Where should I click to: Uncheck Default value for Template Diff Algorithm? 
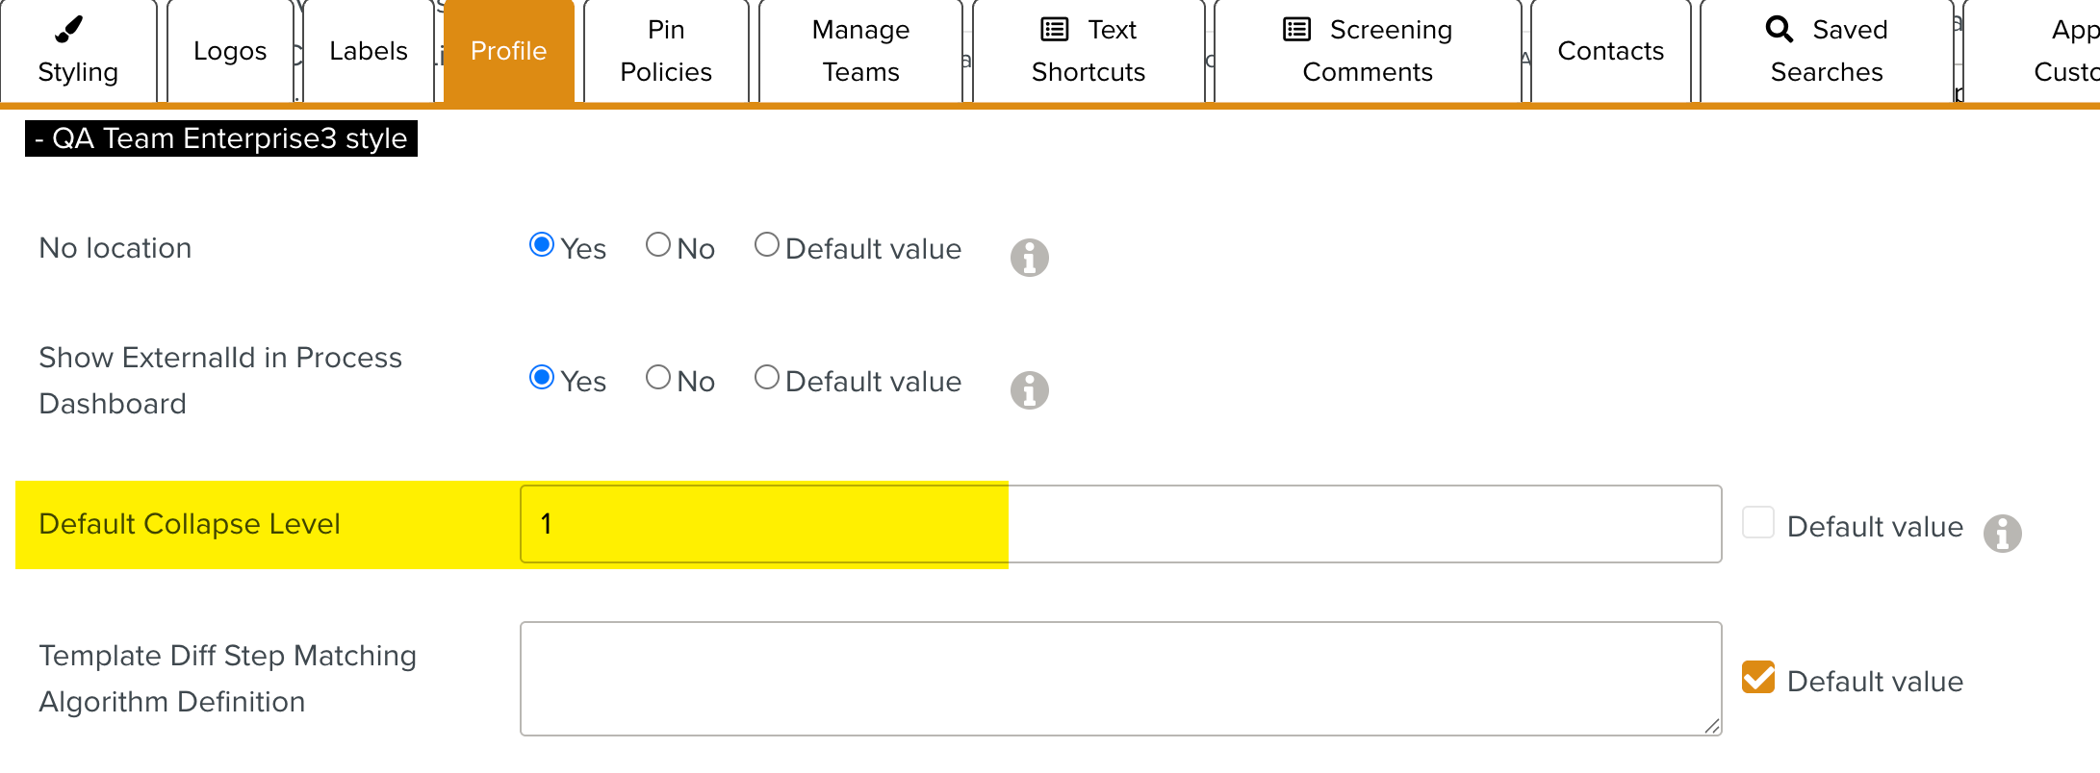[1758, 678]
